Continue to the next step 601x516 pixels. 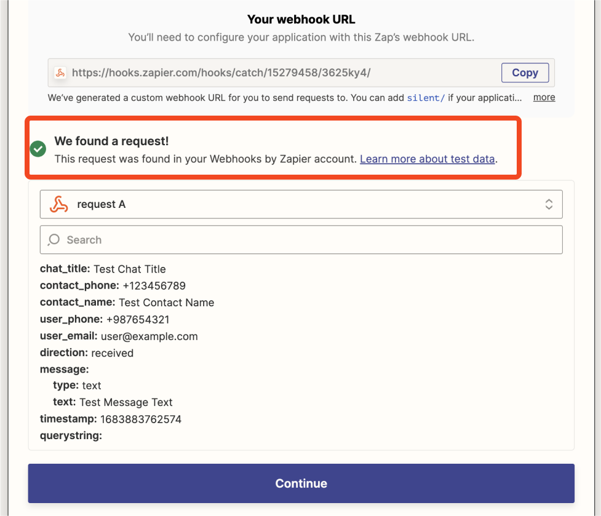(301, 483)
